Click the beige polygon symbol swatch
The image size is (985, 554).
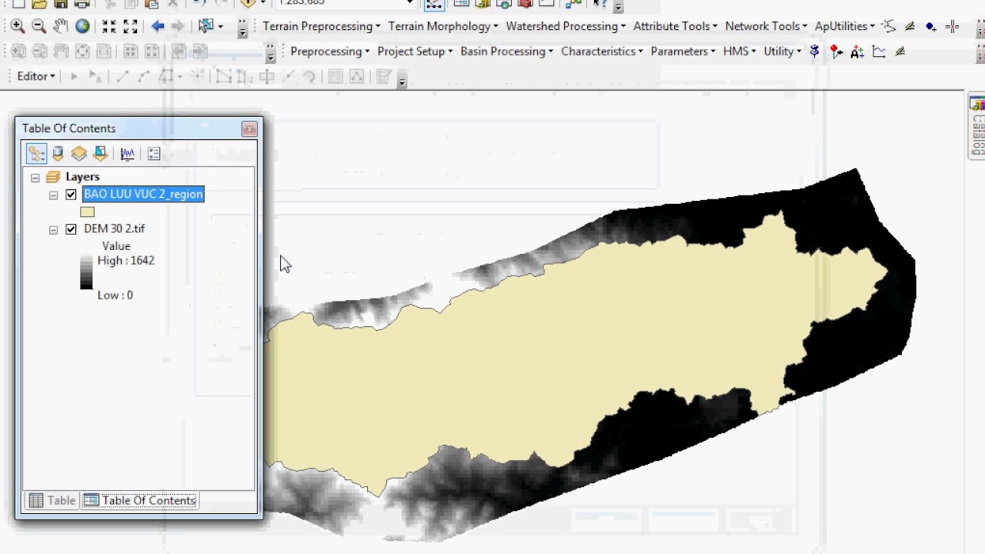tap(87, 212)
